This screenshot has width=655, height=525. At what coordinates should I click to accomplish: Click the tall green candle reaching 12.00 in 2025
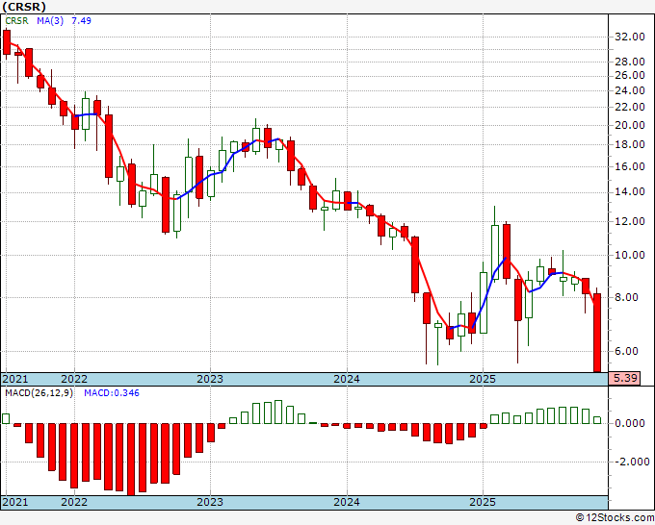pyautogui.click(x=495, y=252)
